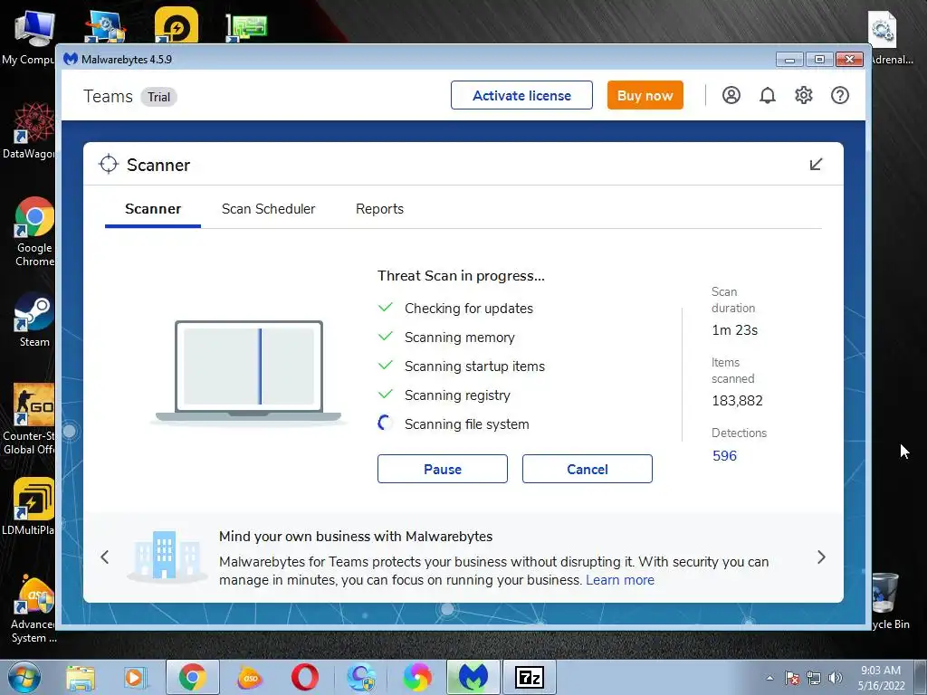Collapse the Scanner panel with the arrow icon
927x695 pixels.
coord(816,165)
